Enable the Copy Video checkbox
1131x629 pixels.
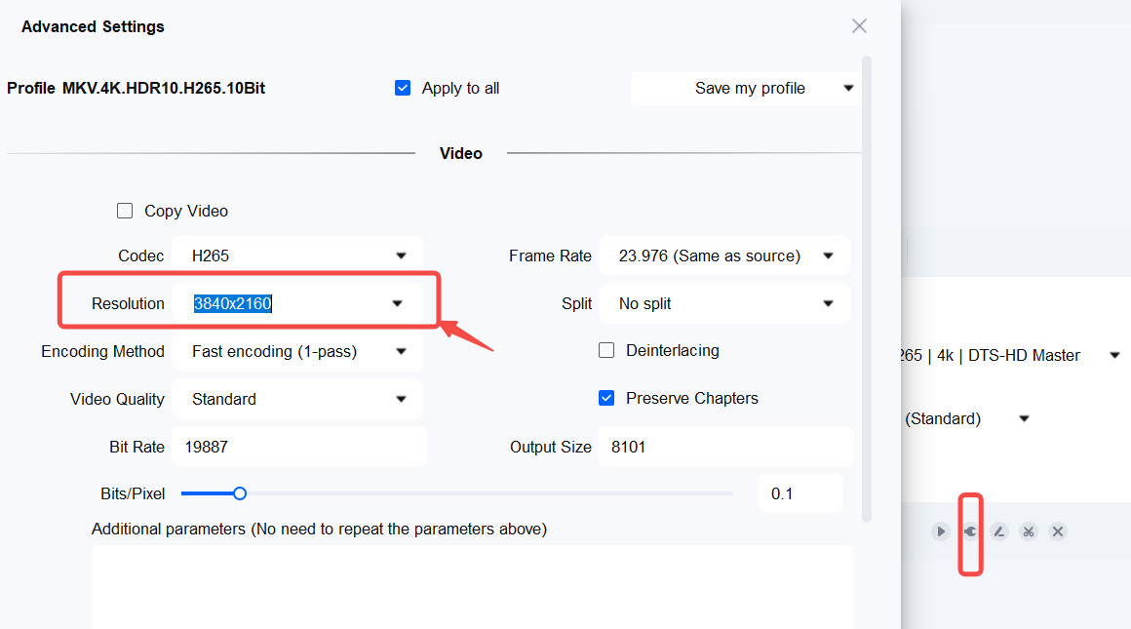pos(125,211)
